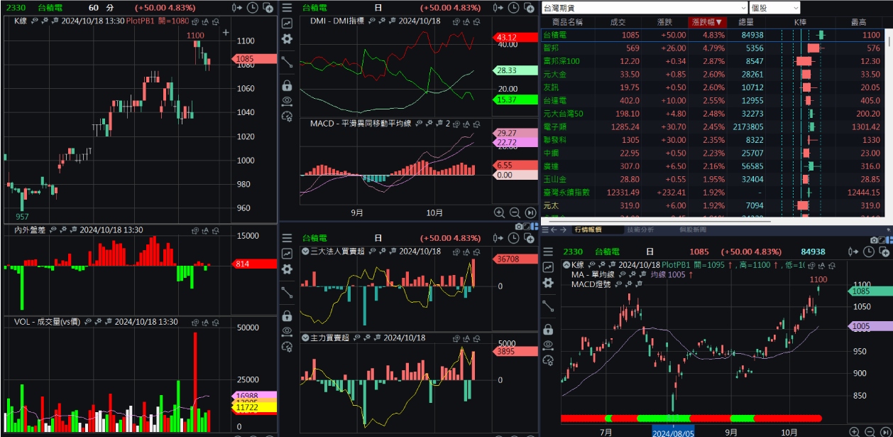Toggle the lock icon in the top middle panel sidebar
The width and height of the screenshot is (893, 437).
(x=287, y=85)
